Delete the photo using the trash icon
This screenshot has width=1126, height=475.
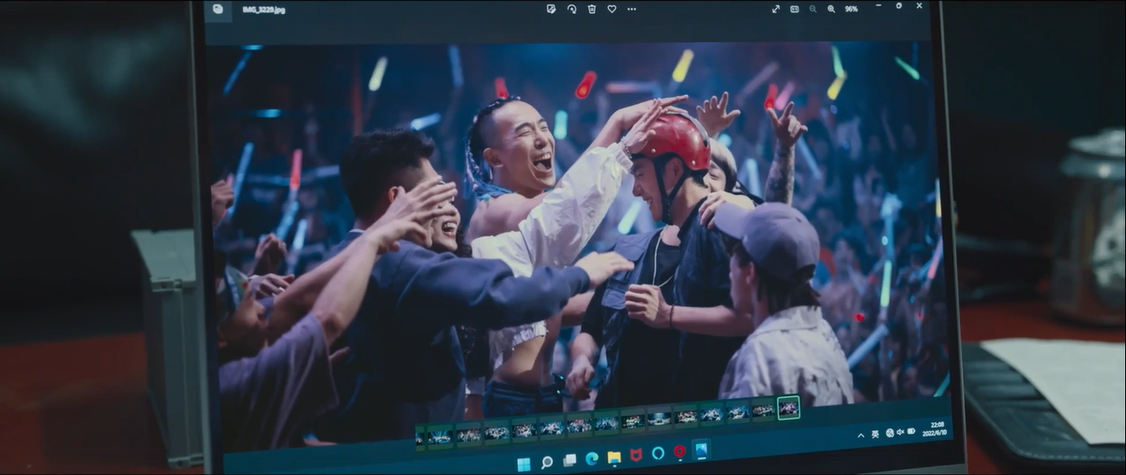click(x=591, y=8)
